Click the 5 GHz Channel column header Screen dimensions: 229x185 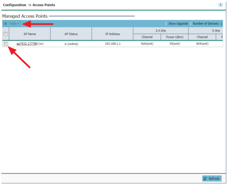pyautogui.click(x=202, y=37)
